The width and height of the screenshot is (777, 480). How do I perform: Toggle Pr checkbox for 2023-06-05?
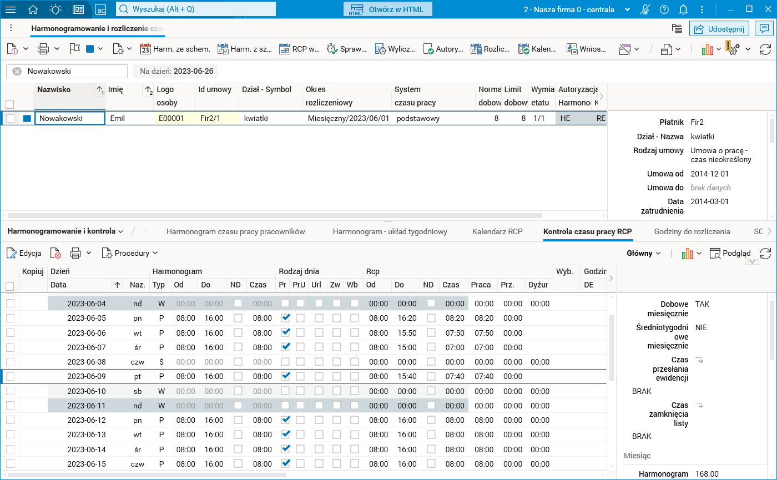coord(286,318)
